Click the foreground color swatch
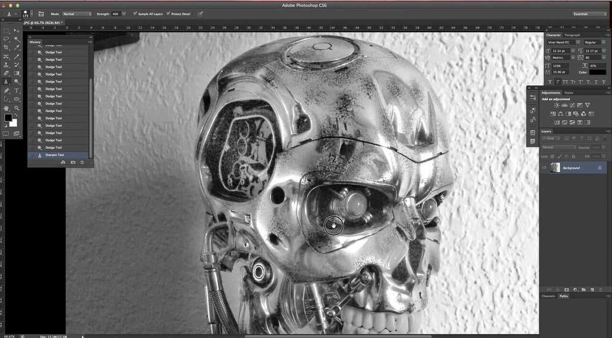Viewport: 612px width, 338px height. point(8,118)
